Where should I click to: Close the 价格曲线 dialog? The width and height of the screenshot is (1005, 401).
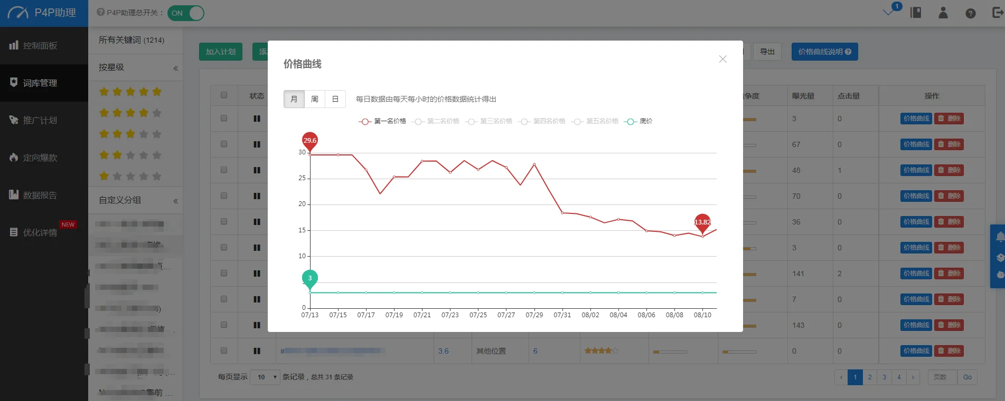(722, 60)
